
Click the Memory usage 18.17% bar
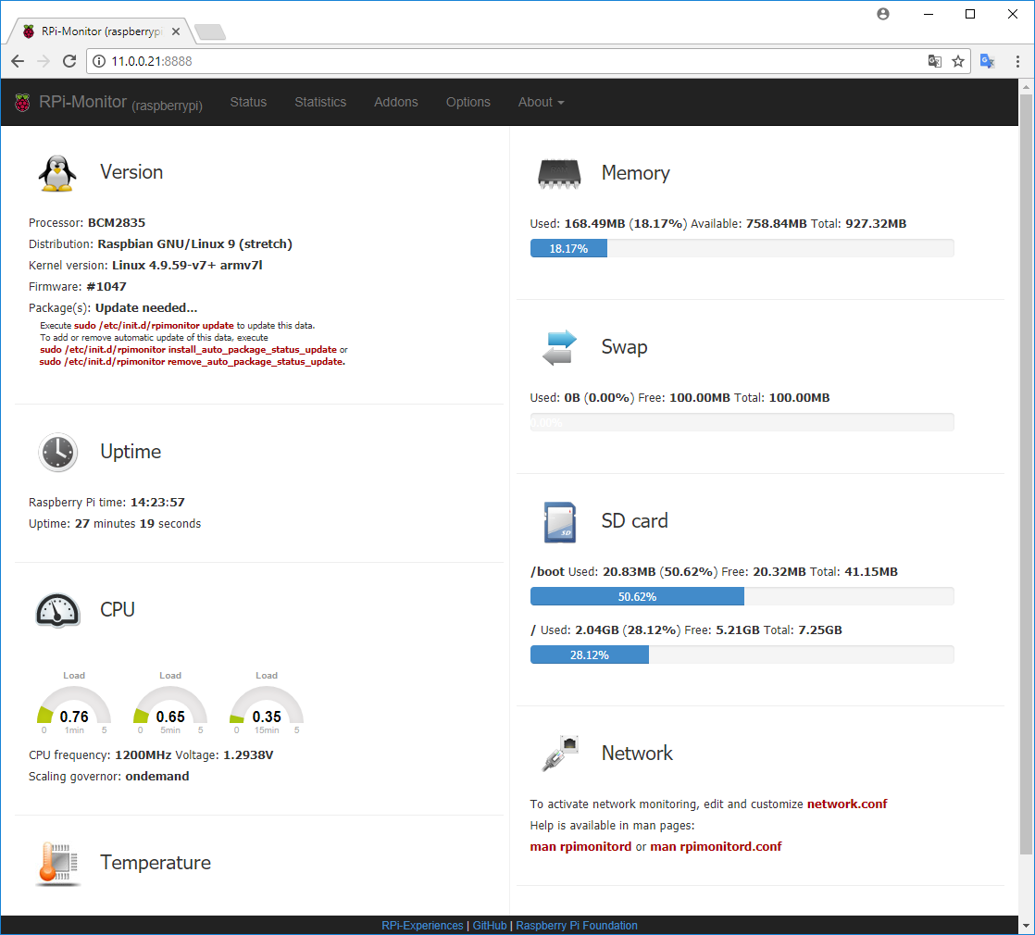click(568, 249)
